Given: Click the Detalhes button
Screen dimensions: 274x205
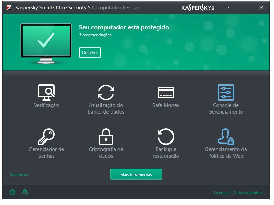Looking at the screenshot, I should [x=90, y=52].
